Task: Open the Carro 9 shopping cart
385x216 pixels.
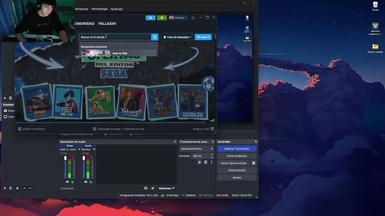Action: pos(203,37)
